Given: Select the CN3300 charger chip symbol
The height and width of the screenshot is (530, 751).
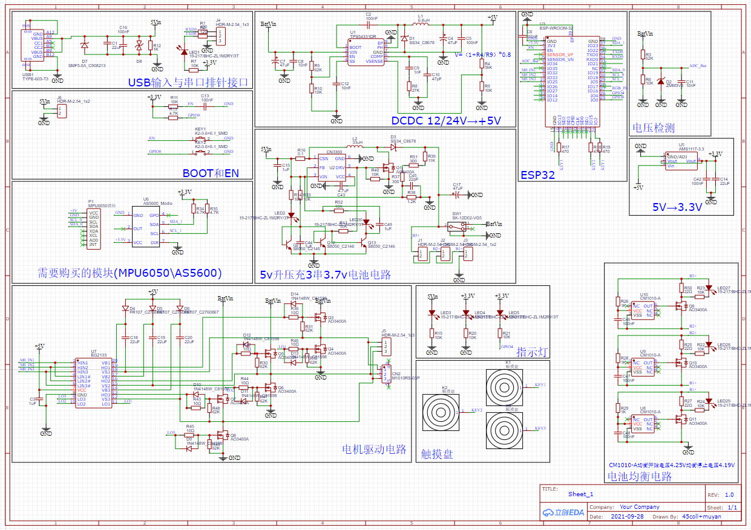Looking at the screenshot, I should point(332,168).
